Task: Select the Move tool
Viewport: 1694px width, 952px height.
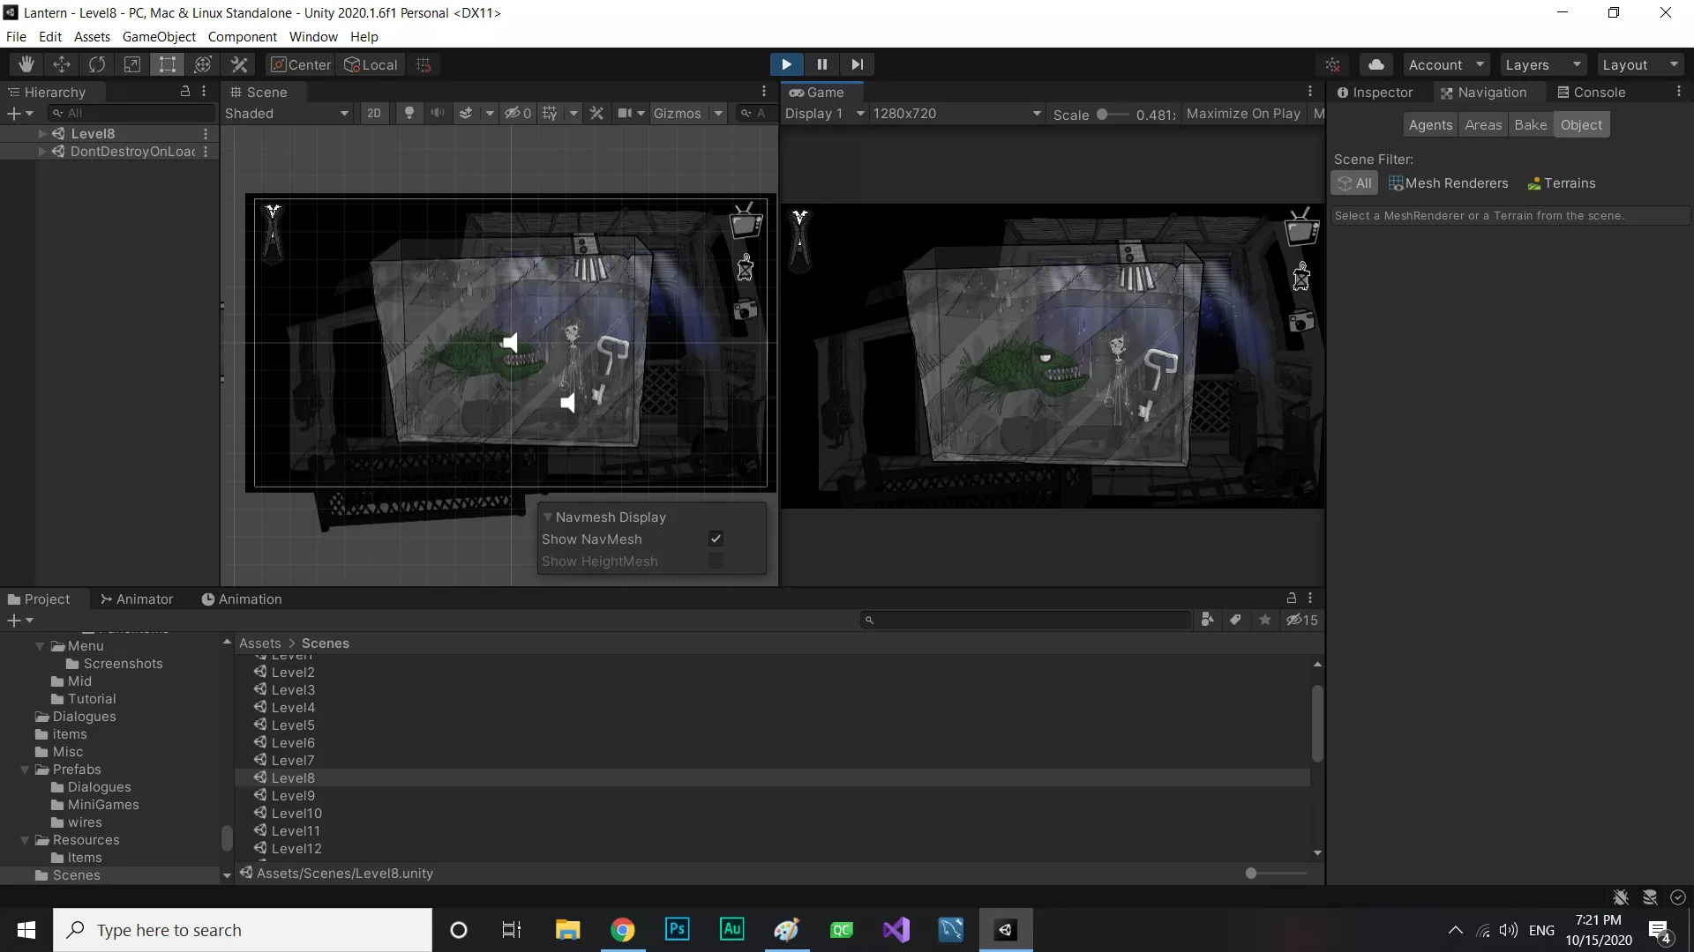Action: [x=62, y=64]
